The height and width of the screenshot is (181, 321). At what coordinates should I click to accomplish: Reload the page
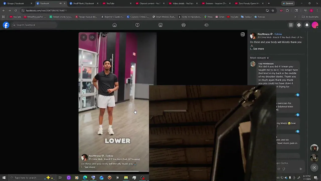tap(16, 11)
